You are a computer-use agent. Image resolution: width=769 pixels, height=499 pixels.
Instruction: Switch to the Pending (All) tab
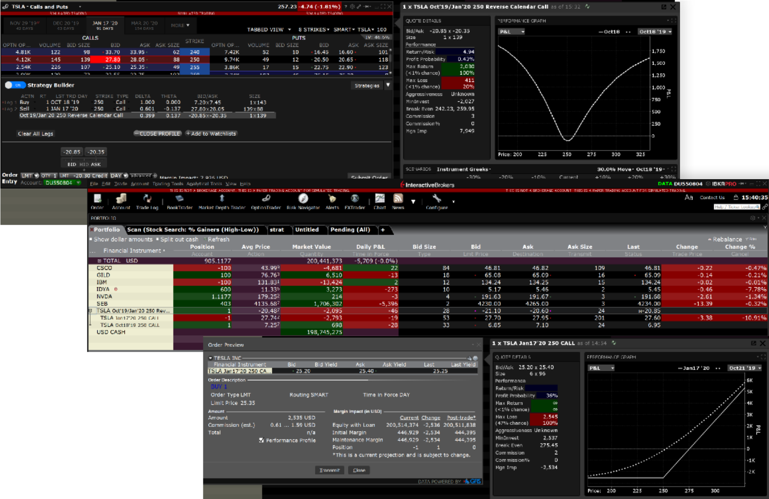(350, 230)
